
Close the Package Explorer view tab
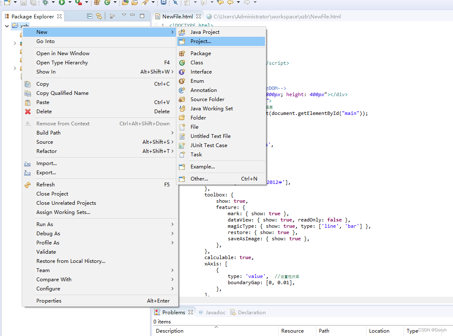[59, 16]
